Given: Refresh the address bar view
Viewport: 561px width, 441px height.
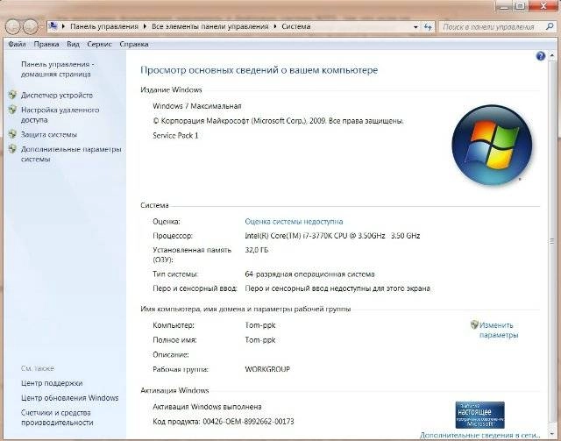Looking at the screenshot, I should click(428, 27).
